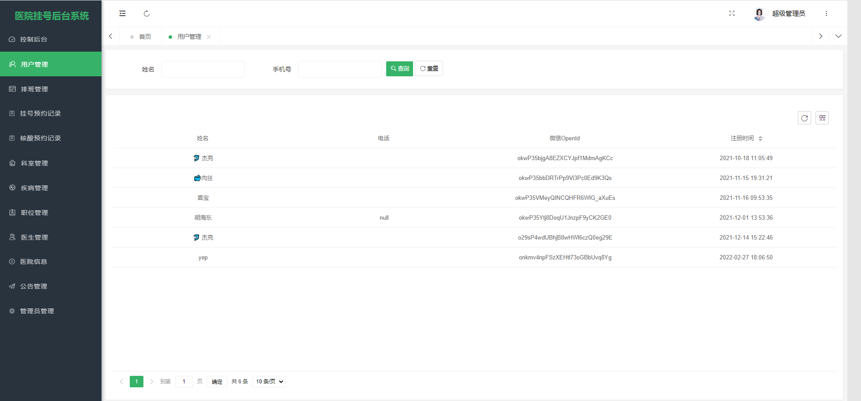The width and height of the screenshot is (861, 401).
Task: Sort by 注册时间 column arrows
Action: (x=760, y=139)
